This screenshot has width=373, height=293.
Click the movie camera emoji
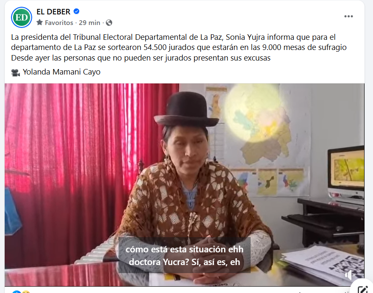click(x=16, y=72)
